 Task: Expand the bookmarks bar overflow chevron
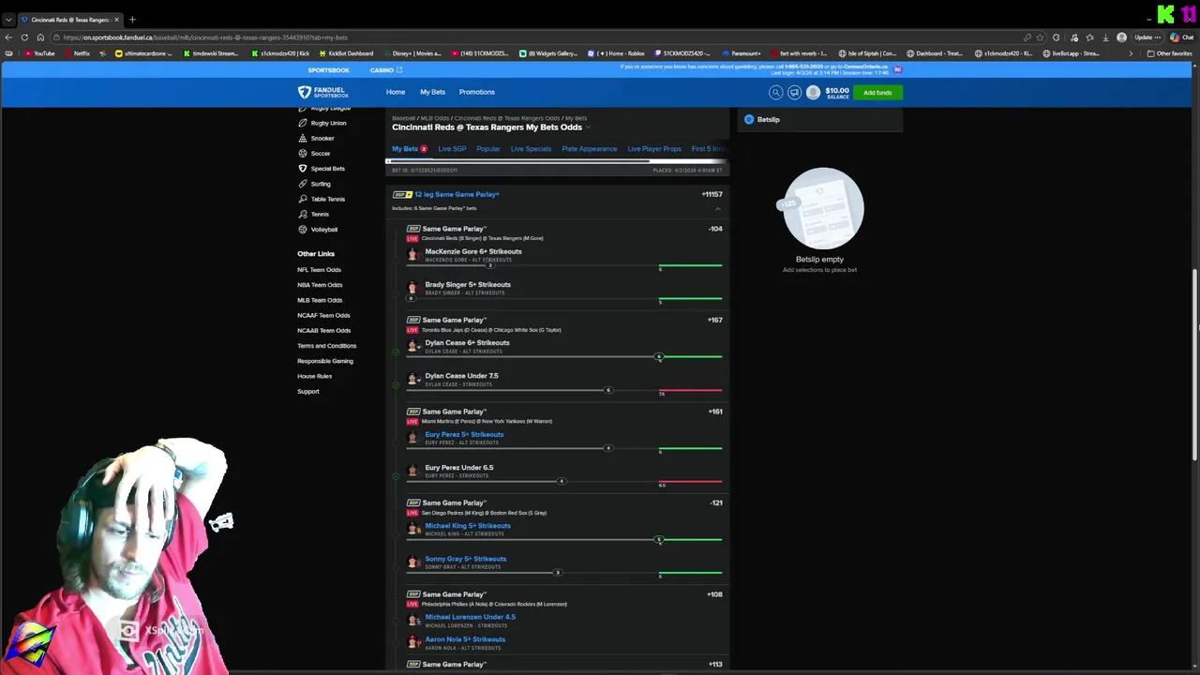click(x=1130, y=53)
